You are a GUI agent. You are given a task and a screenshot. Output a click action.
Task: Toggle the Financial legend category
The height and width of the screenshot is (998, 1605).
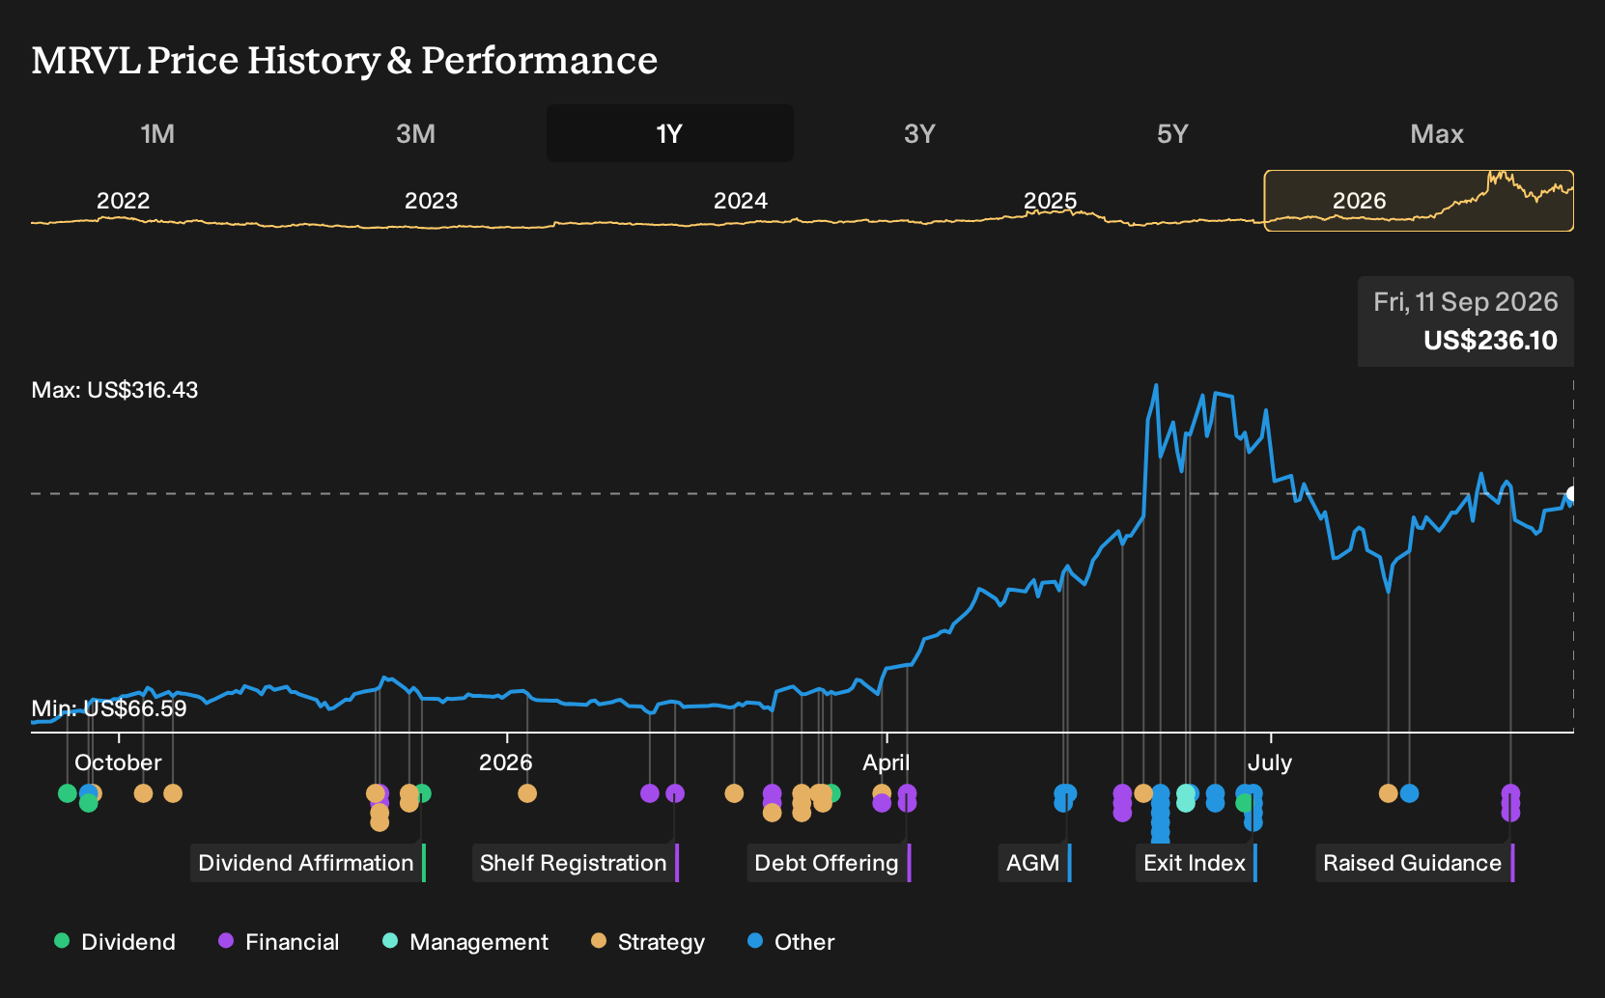(279, 941)
